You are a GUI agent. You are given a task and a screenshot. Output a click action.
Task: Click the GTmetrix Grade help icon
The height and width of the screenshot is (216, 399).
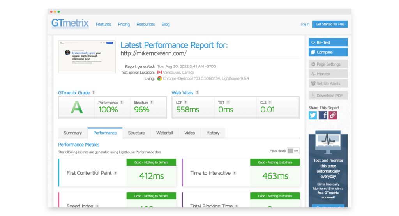click(94, 92)
